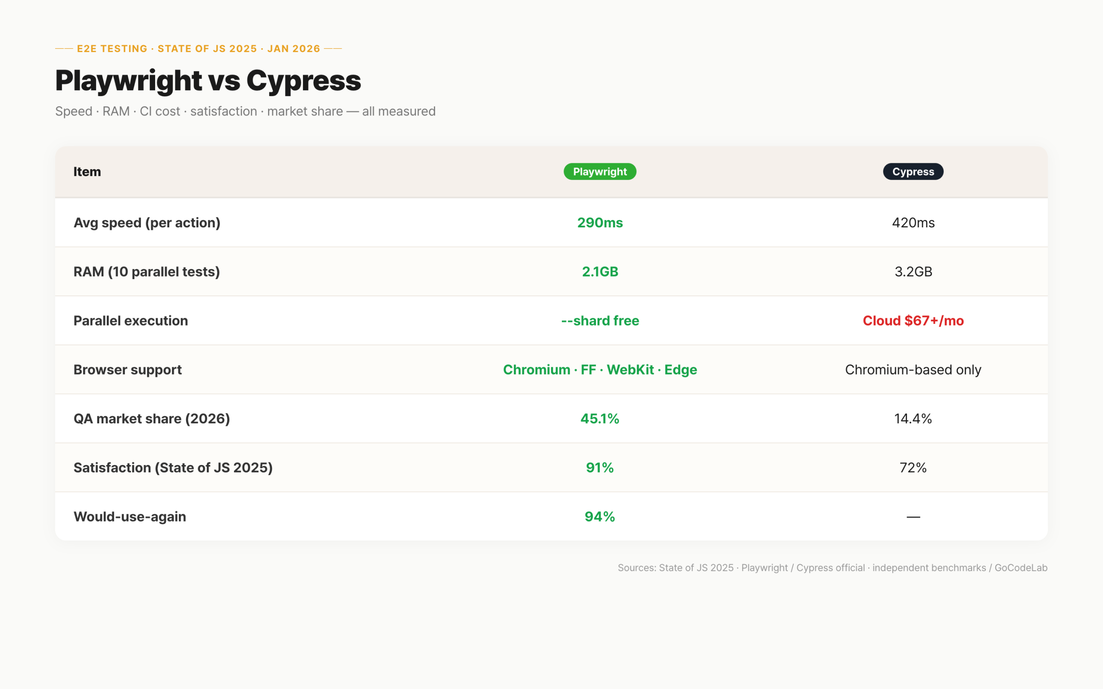Image resolution: width=1103 pixels, height=689 pixels.
Task: Select the red Cloud $67+/mo cost text
Action: pyautogui.click(x=913, y=321)
